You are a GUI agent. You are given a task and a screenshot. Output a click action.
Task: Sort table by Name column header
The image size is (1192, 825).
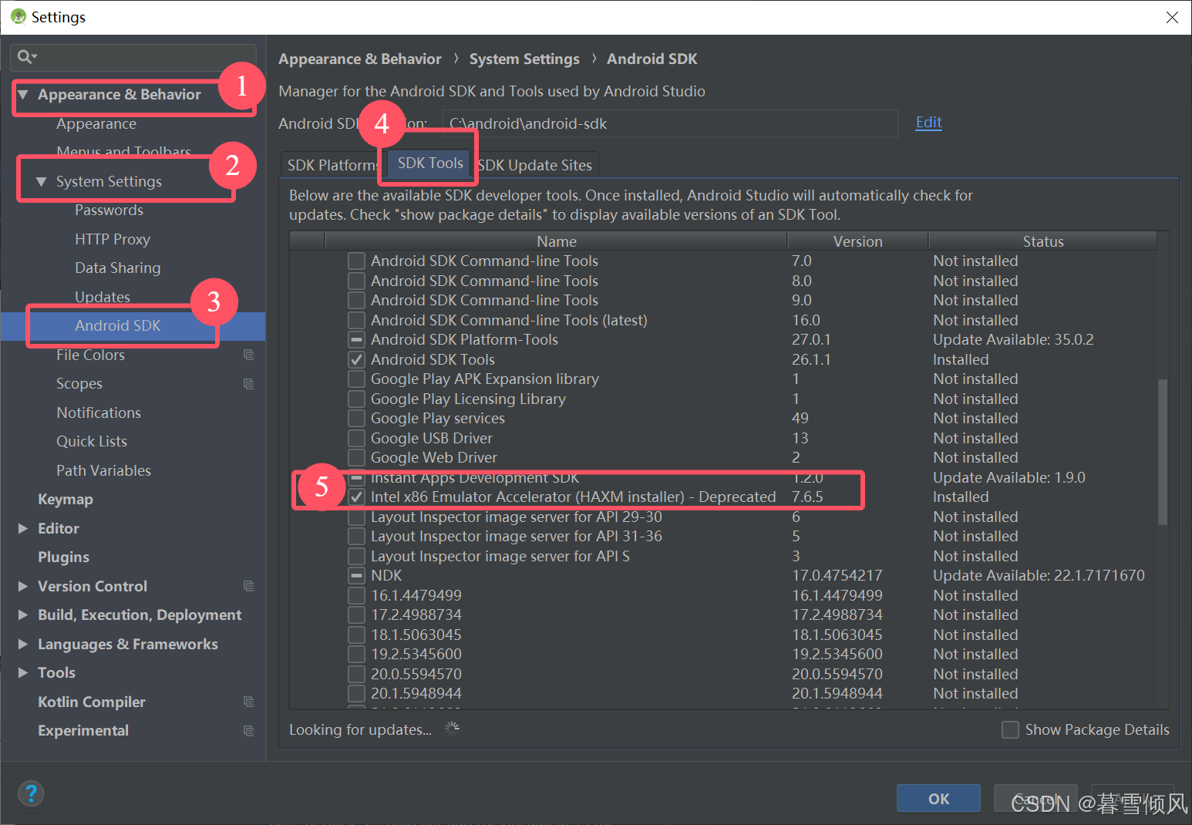[x=556, y=241]
